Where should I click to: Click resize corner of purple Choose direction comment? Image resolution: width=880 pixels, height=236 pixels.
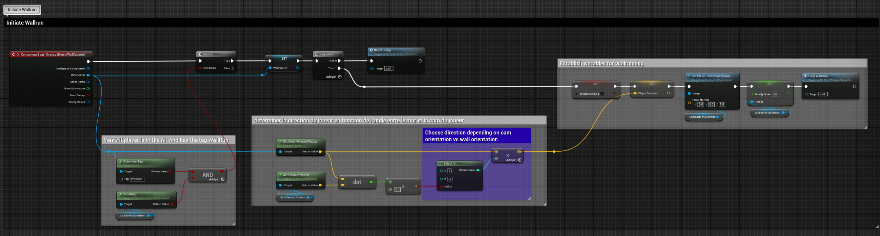point(529,198)
